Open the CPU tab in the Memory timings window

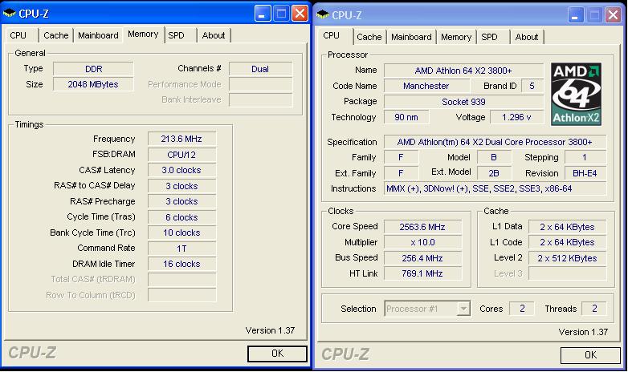18,35
